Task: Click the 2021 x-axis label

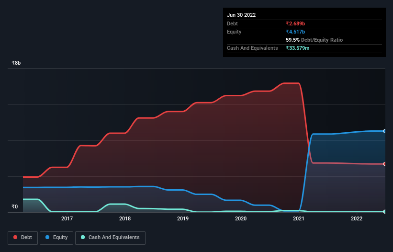Action: pyautogui.click(x=299, y=218)
